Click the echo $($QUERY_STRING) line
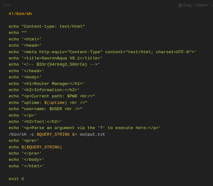This screenshot has height=186, width=213. pyautogui.click(x=35, y=147)
